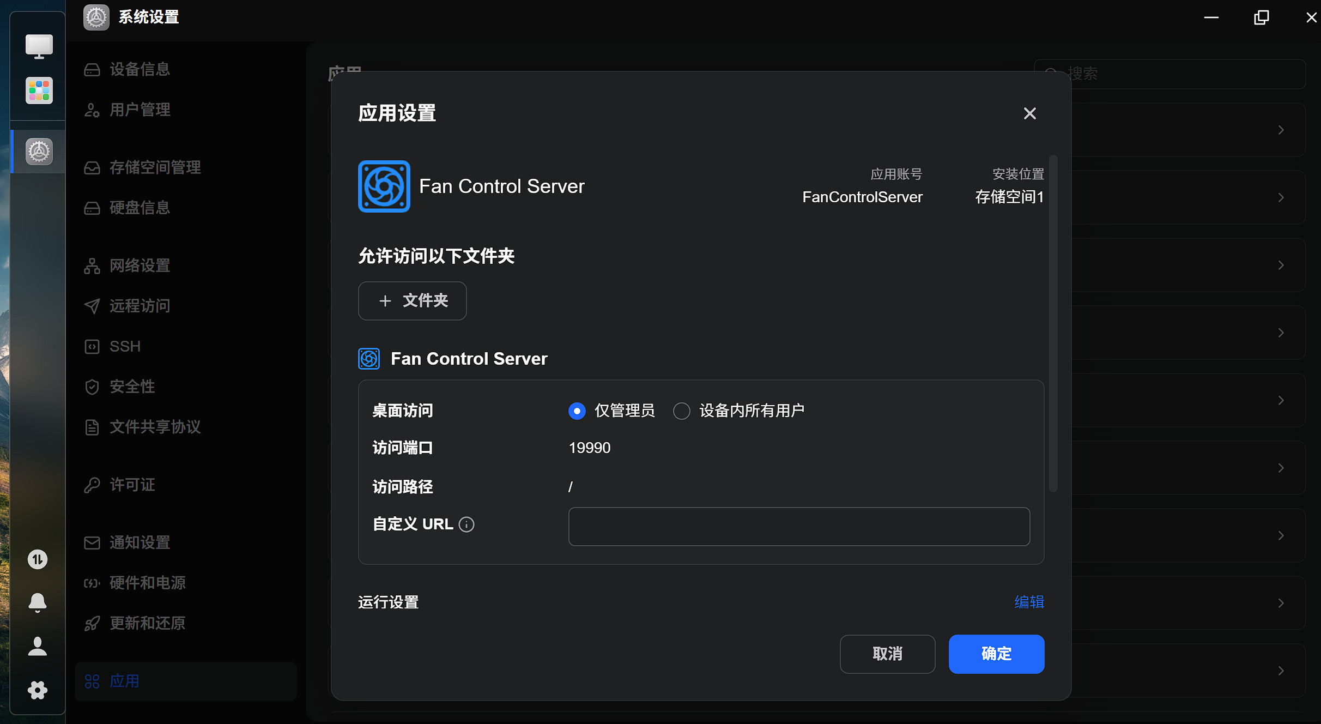Expand the first app row chevron behind dialog

(x=1282, y=130)
